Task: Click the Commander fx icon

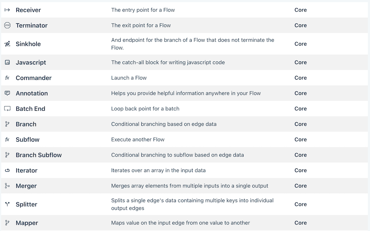Action: 7,78
